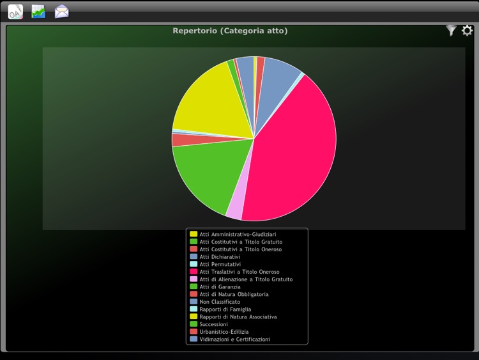Select legend entry Atti di Alienazione a Titolo Gratuito

[247, 279]
